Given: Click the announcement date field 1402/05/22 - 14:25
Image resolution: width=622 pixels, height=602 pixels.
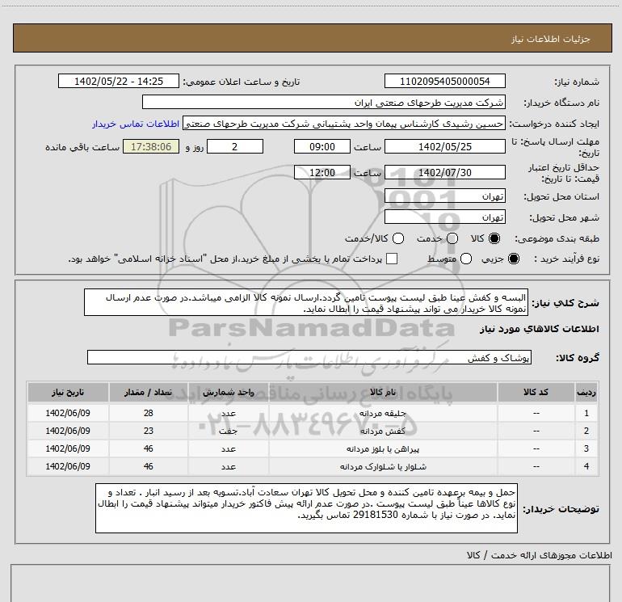Looking at the screenshot, I should (x=119, y=82).
